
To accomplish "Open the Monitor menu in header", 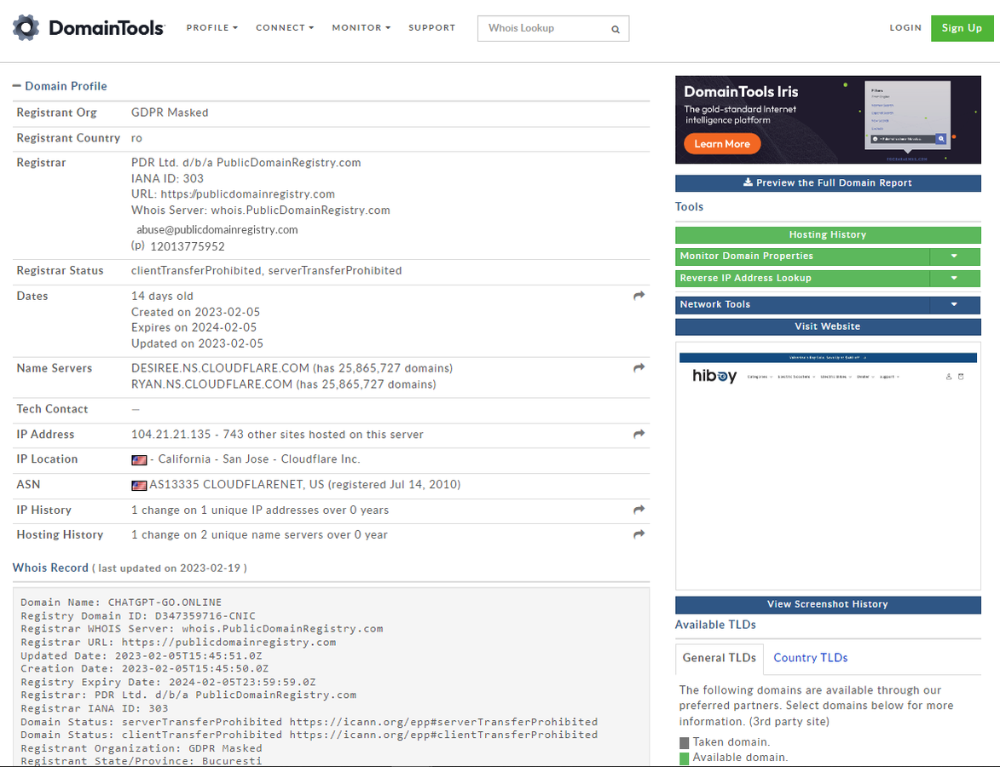I will (361, 28).
